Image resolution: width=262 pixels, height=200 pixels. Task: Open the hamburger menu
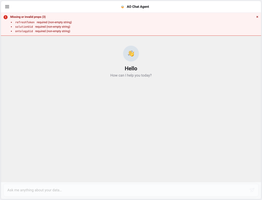pos(7,7)
